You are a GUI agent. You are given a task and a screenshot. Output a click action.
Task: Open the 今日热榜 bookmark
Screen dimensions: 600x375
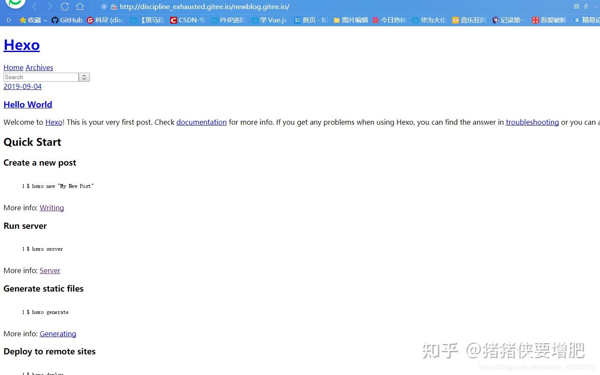389,20
